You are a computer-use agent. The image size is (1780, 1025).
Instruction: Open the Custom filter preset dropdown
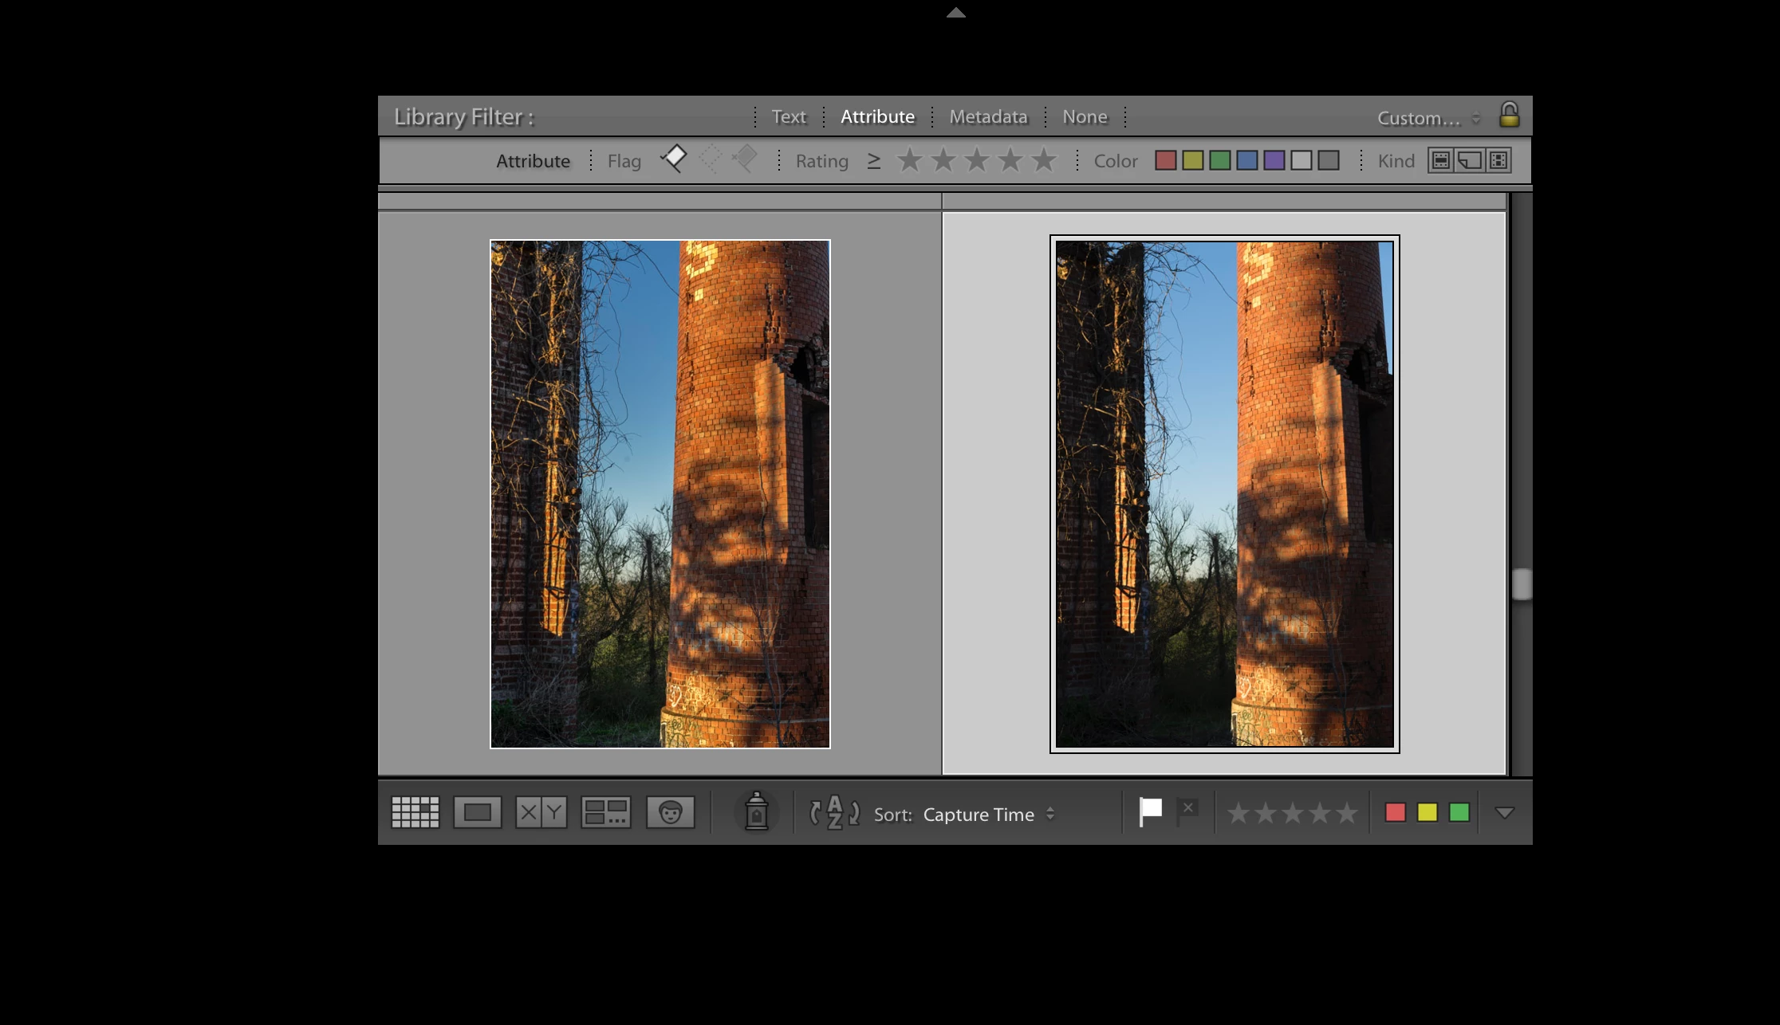pyautogui.click(x=1428, y=118)
